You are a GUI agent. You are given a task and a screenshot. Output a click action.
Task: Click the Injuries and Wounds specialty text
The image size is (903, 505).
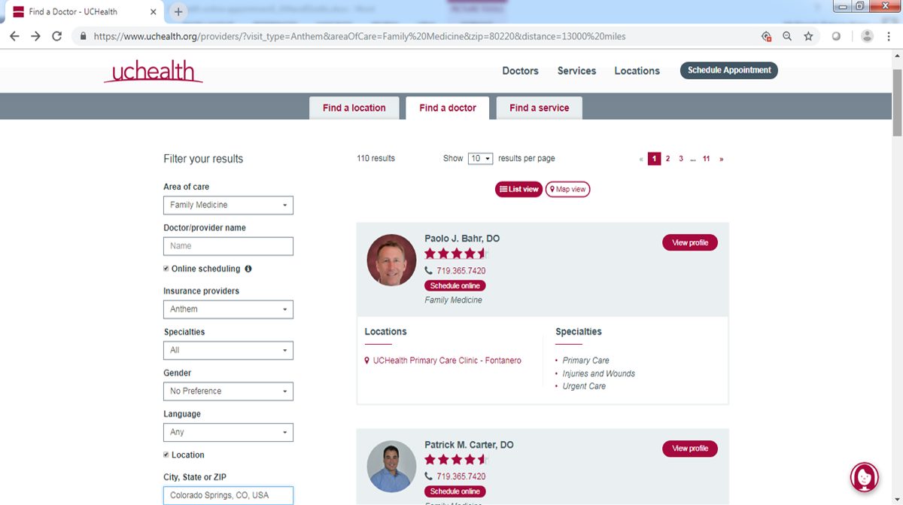599,373
